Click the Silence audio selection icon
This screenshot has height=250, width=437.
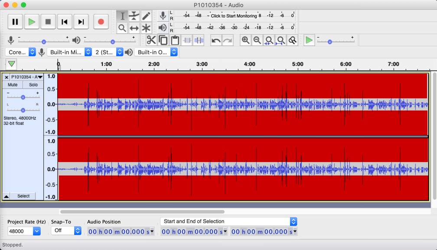tap(199, 40)
